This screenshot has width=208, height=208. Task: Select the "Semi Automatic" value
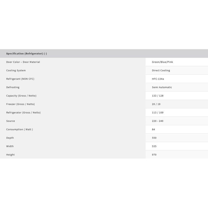[x=162, y=87]
